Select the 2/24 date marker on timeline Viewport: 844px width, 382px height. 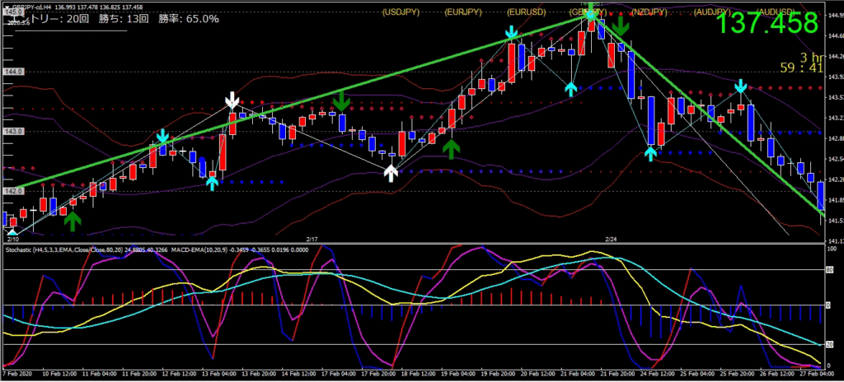611,239
